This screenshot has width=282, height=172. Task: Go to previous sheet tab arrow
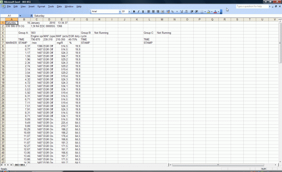coord(5,165)
